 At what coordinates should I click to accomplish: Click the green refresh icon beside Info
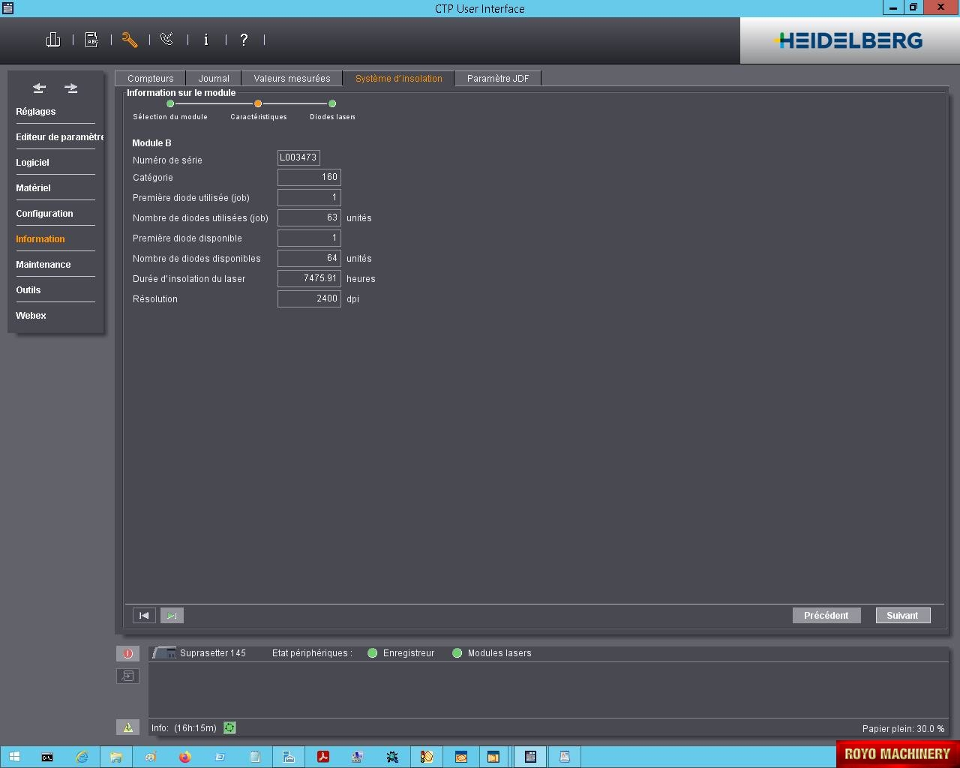(x=229, y=727)
